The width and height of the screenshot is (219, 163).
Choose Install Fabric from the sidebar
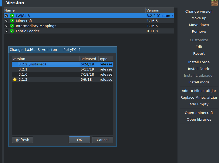199,69
